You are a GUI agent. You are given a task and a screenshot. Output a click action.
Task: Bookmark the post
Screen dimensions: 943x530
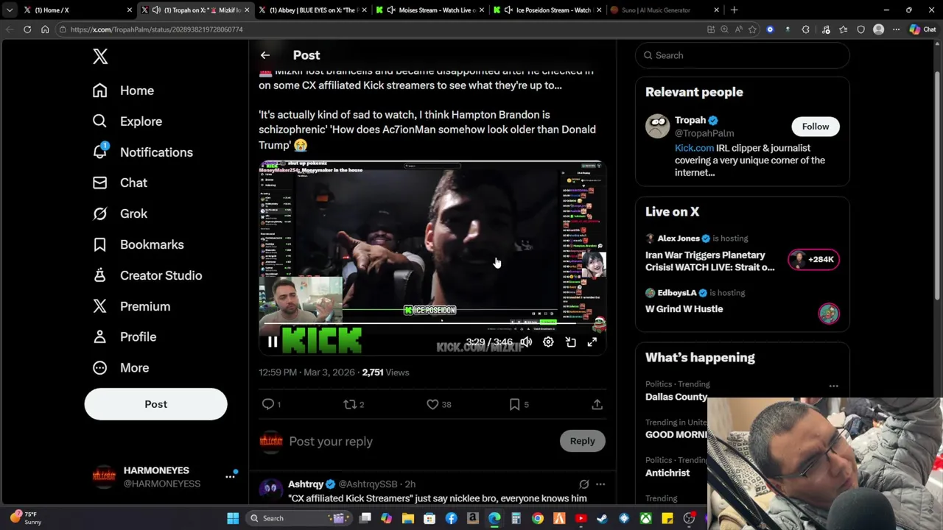point(515,404)
